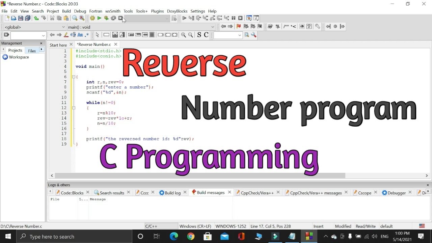Undo the last edit
This screenshot has height=243, width=432.
pos(36,18)
